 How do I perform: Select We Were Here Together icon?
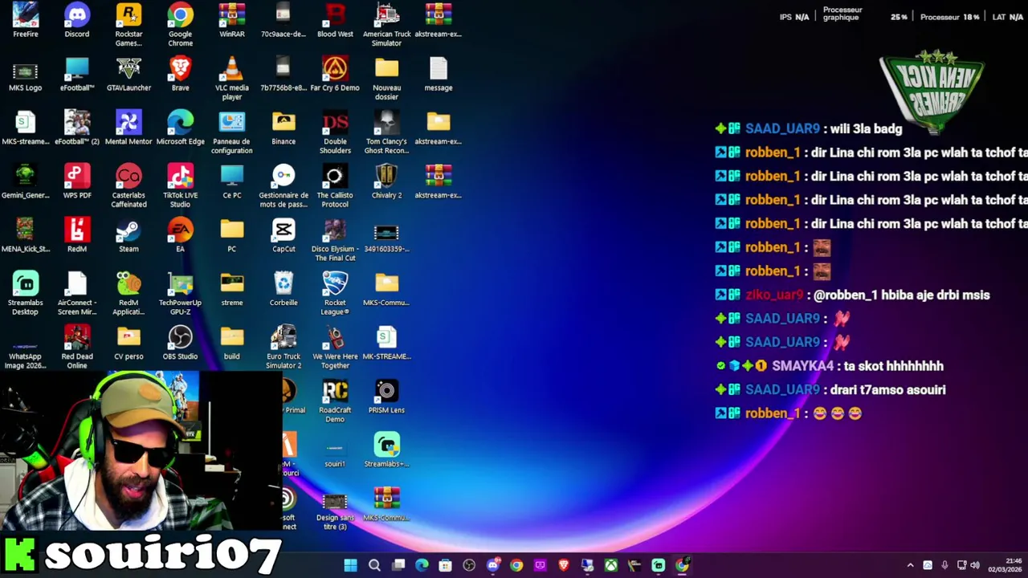[335, 348]
